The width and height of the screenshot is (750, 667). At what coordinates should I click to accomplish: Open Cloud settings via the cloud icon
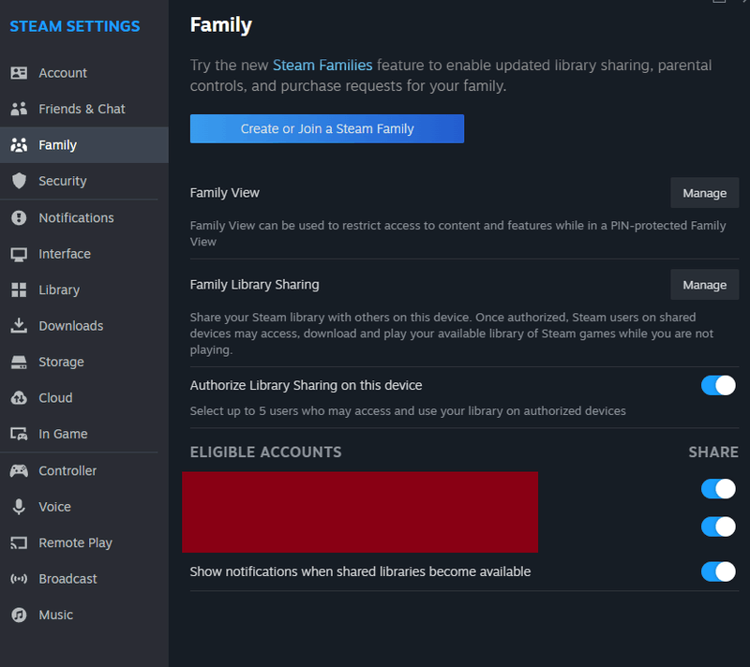[19, 398]
